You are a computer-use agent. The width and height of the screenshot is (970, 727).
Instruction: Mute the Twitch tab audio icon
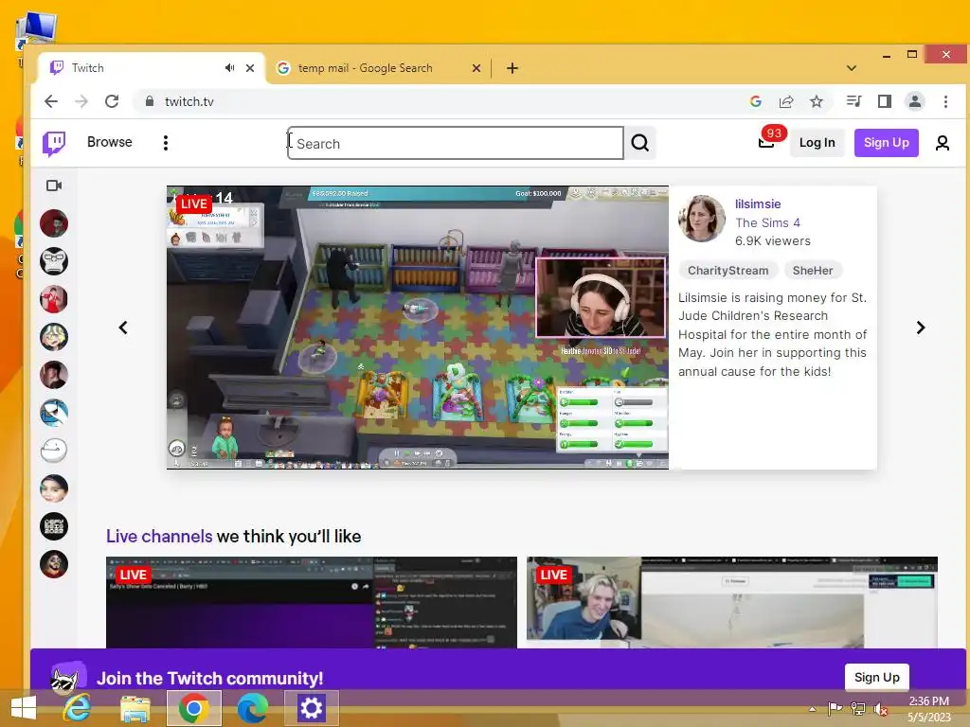(x=229, y=68)
